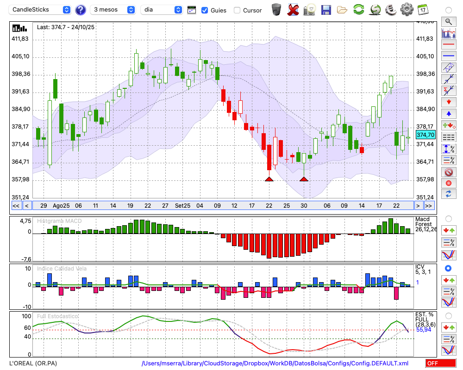Click the volume profile chart tool icon

[449, 33]
